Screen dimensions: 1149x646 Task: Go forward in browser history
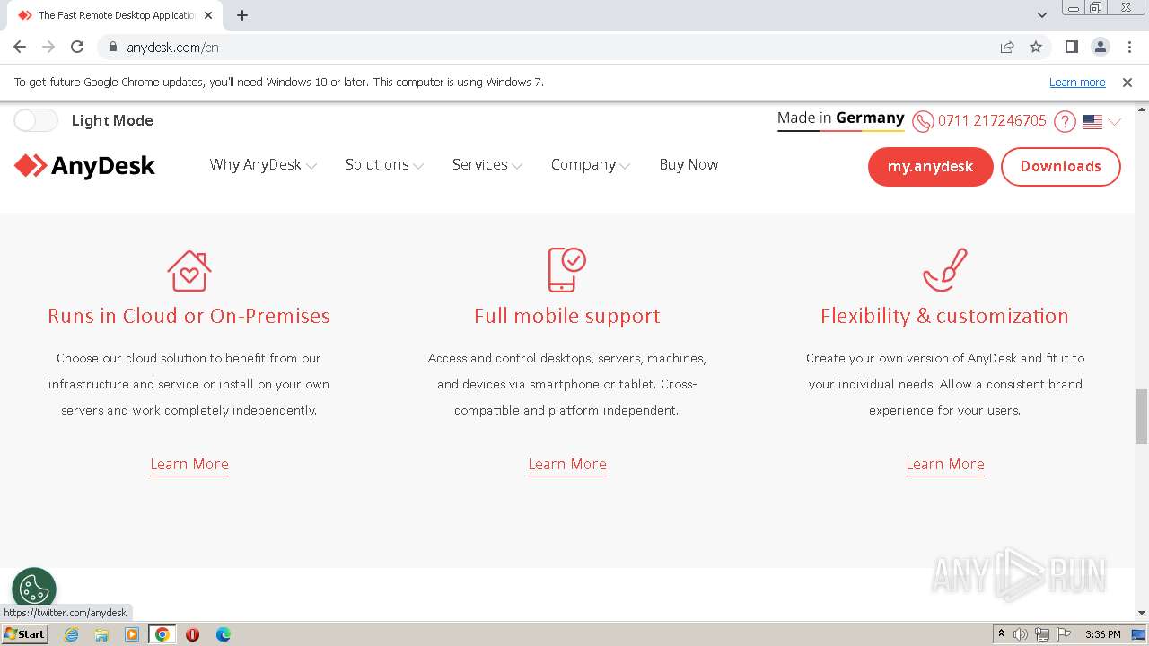48,47
